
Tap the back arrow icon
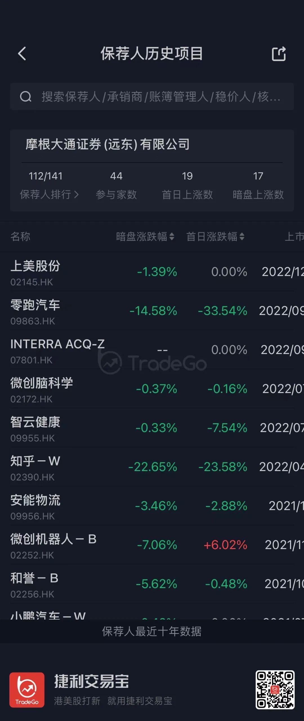coord(22,54)
